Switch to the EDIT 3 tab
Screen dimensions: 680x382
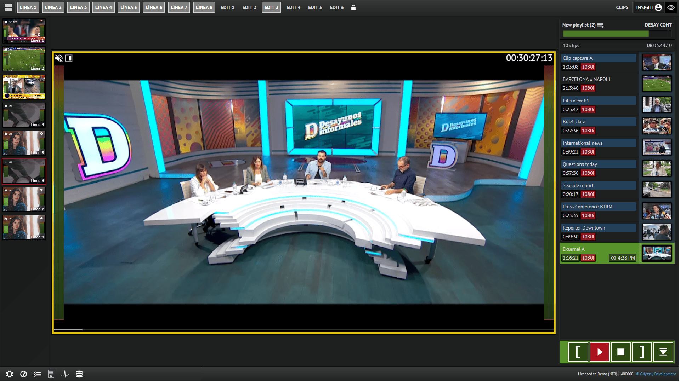tap(271, 7)
